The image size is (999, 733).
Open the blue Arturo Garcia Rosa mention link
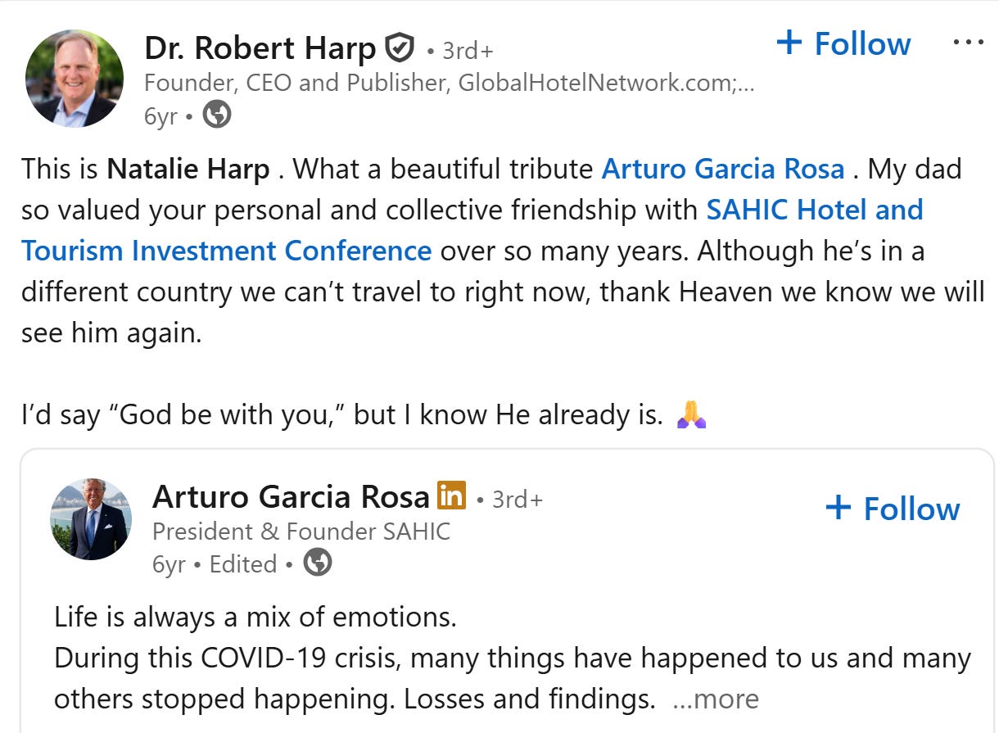[723, 169]
